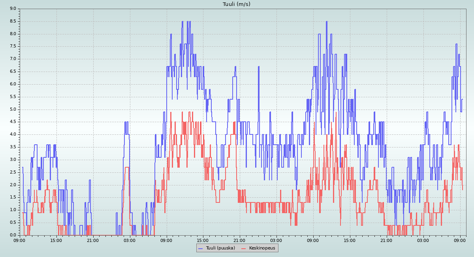Click the rightmost 09:00 time axis label
474x257 pixels.
pos(460,240)
